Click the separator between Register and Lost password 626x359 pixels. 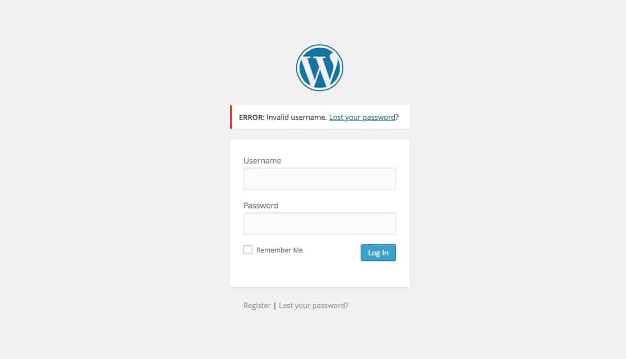point(275,306)
